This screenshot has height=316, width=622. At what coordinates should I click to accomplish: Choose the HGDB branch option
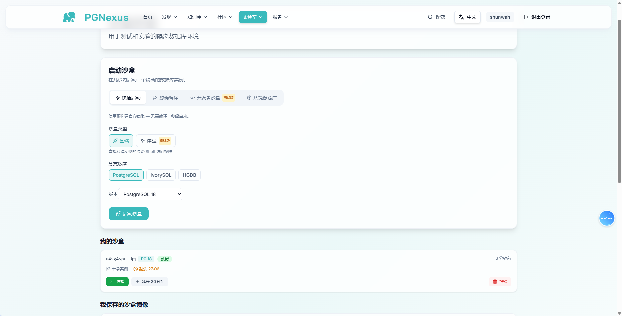[x=189, y=175]
